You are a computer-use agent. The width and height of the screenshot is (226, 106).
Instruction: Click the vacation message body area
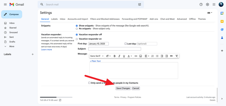tap(134, 70)
